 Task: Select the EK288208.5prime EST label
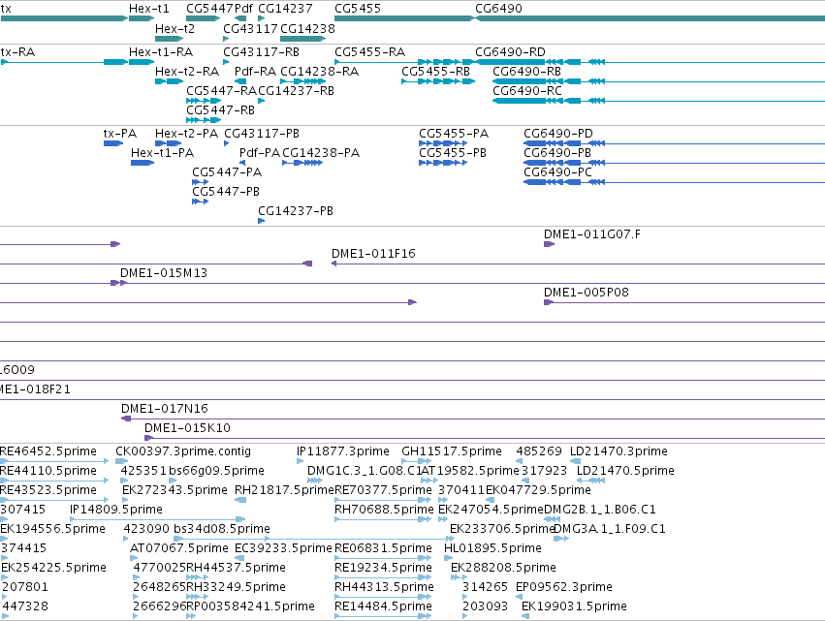pos(503,568)
